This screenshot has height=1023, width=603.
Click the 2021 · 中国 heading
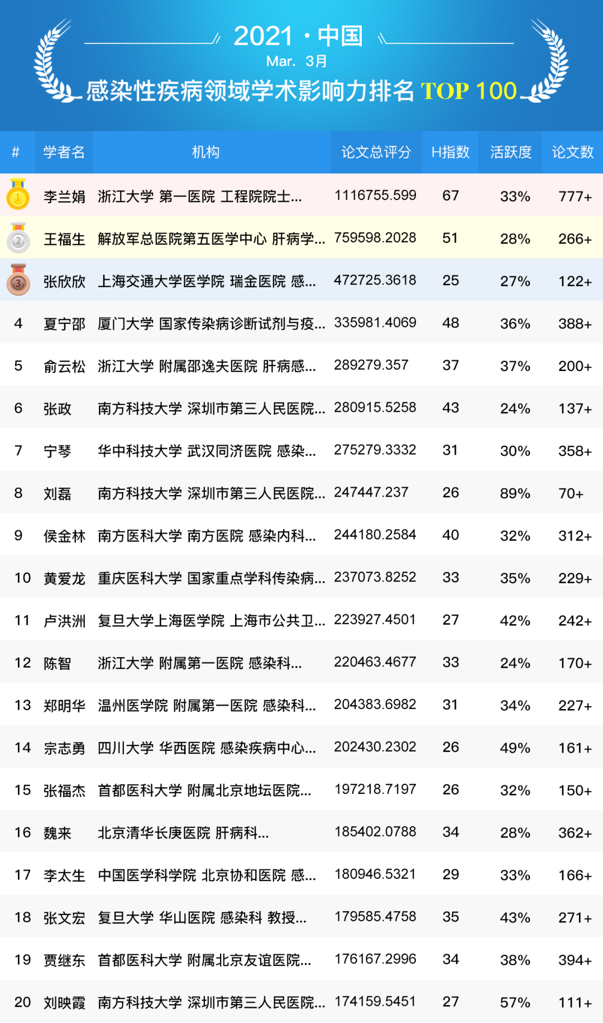(298, 37)
